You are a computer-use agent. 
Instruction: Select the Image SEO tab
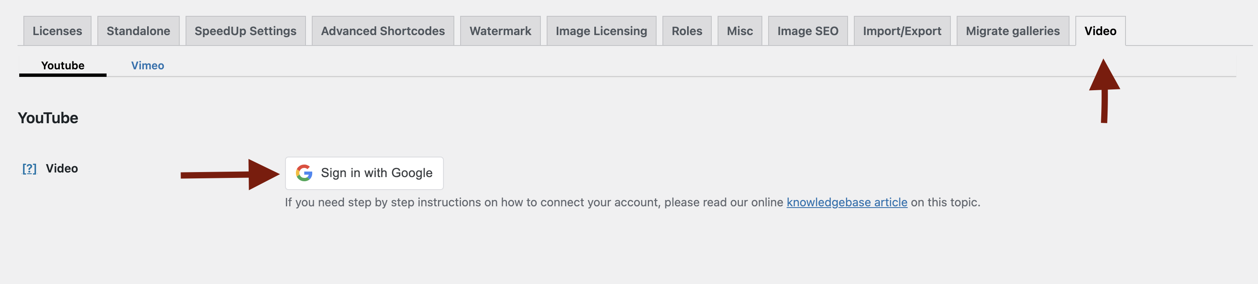click(x=807, y=31)
